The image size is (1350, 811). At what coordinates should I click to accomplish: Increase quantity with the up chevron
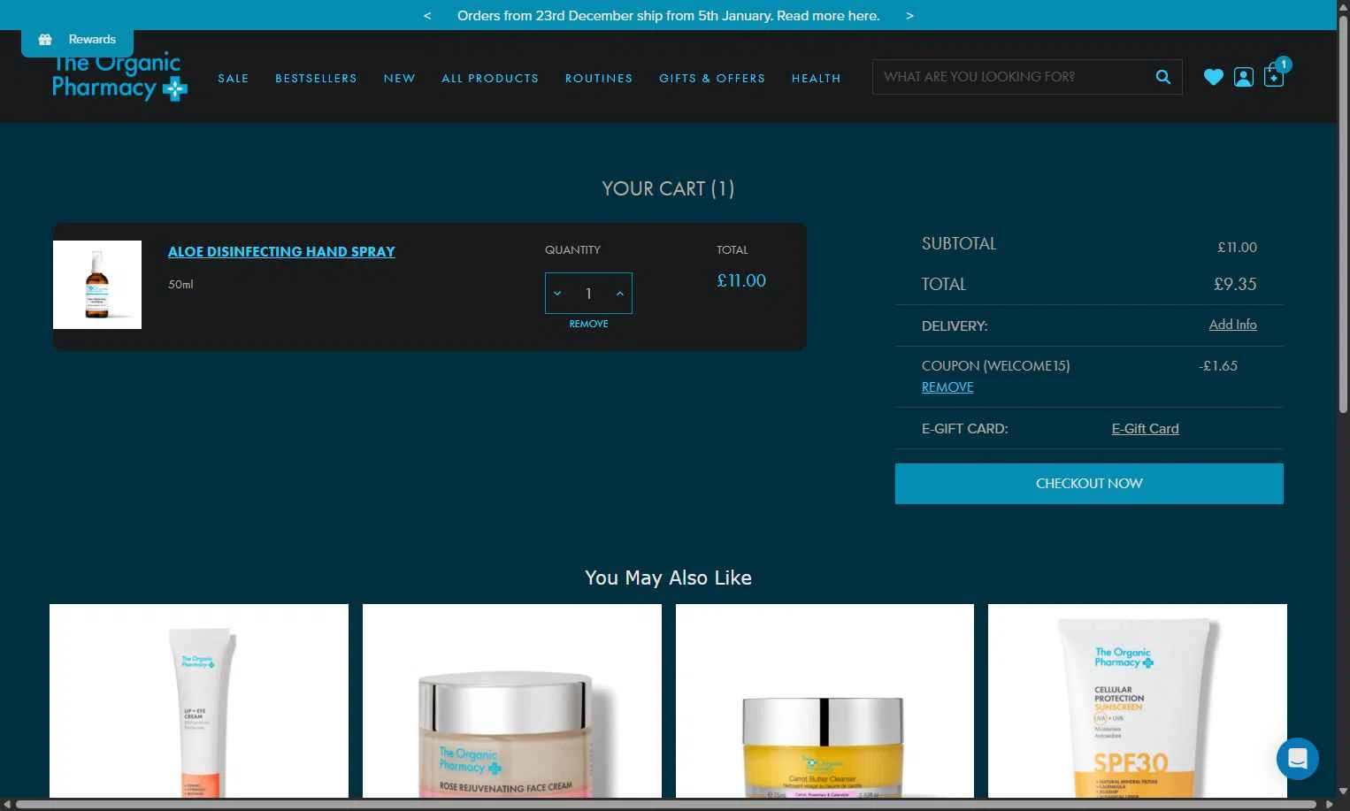pyautogui.click(x=619, y=294)
